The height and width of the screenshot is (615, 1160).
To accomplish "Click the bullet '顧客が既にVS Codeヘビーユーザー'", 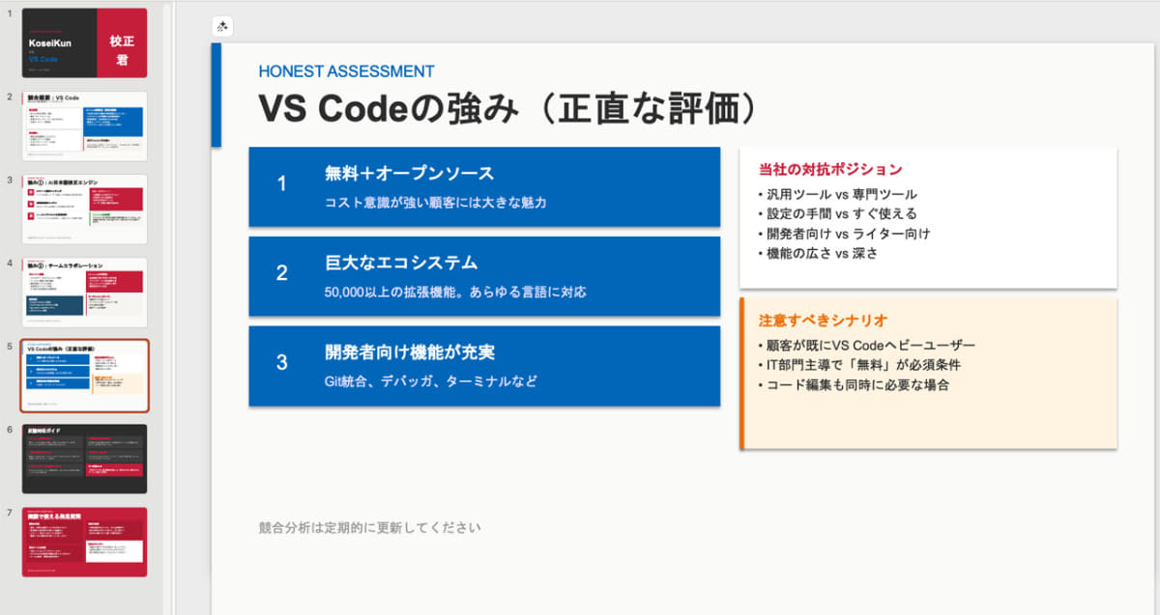I will [x=867, y=346].
